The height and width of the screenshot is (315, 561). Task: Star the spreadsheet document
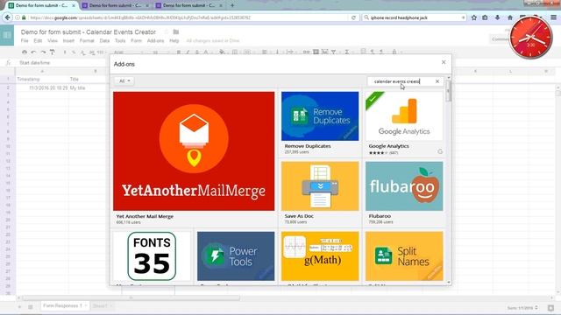(x=167, y=31)
